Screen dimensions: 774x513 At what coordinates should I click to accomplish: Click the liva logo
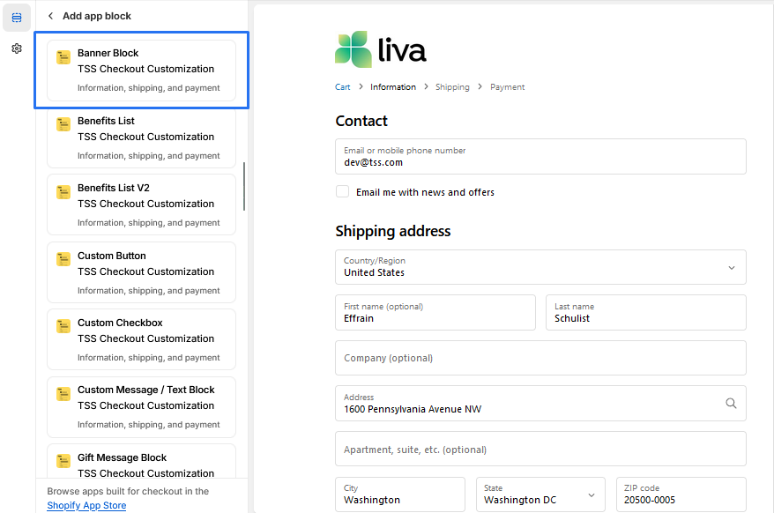tap(381, 49)
